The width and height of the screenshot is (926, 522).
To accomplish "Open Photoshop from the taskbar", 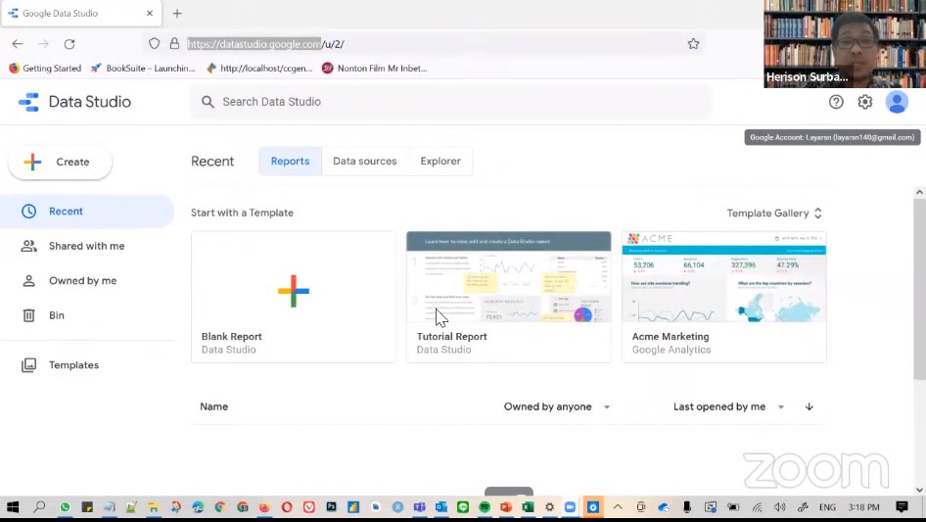I will (x=331, y=507).
